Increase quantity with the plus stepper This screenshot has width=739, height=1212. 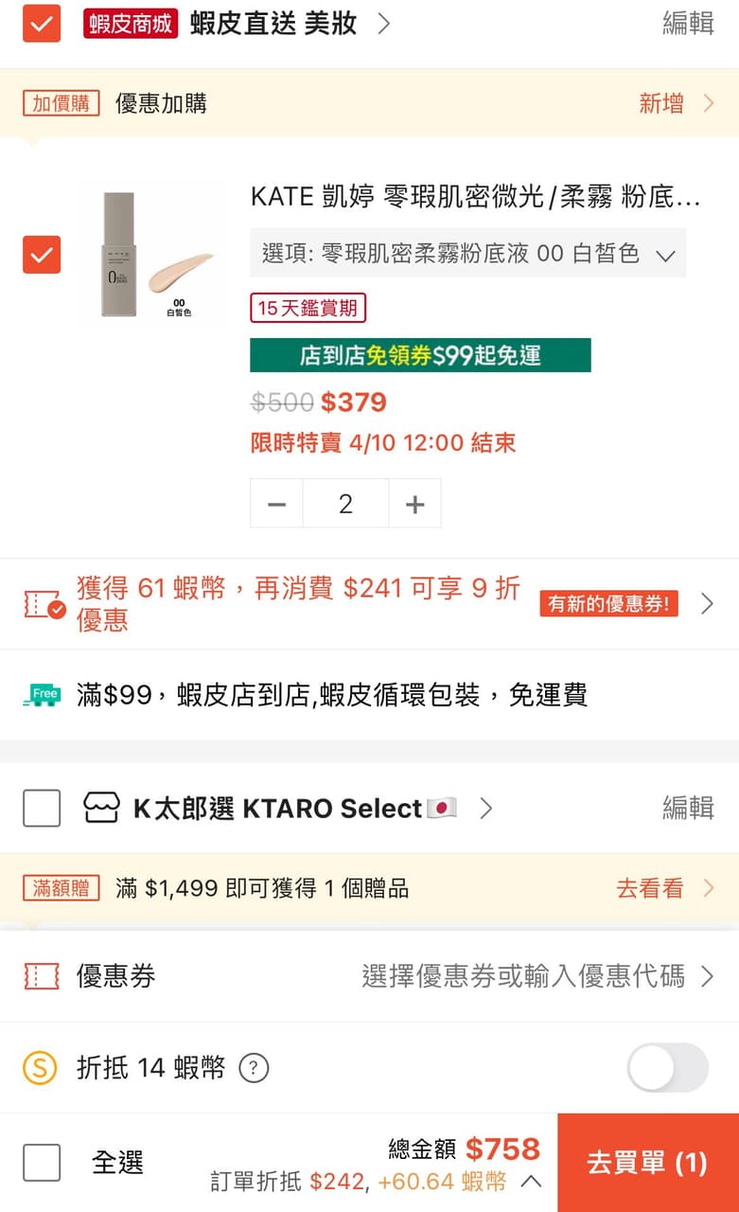414,503
